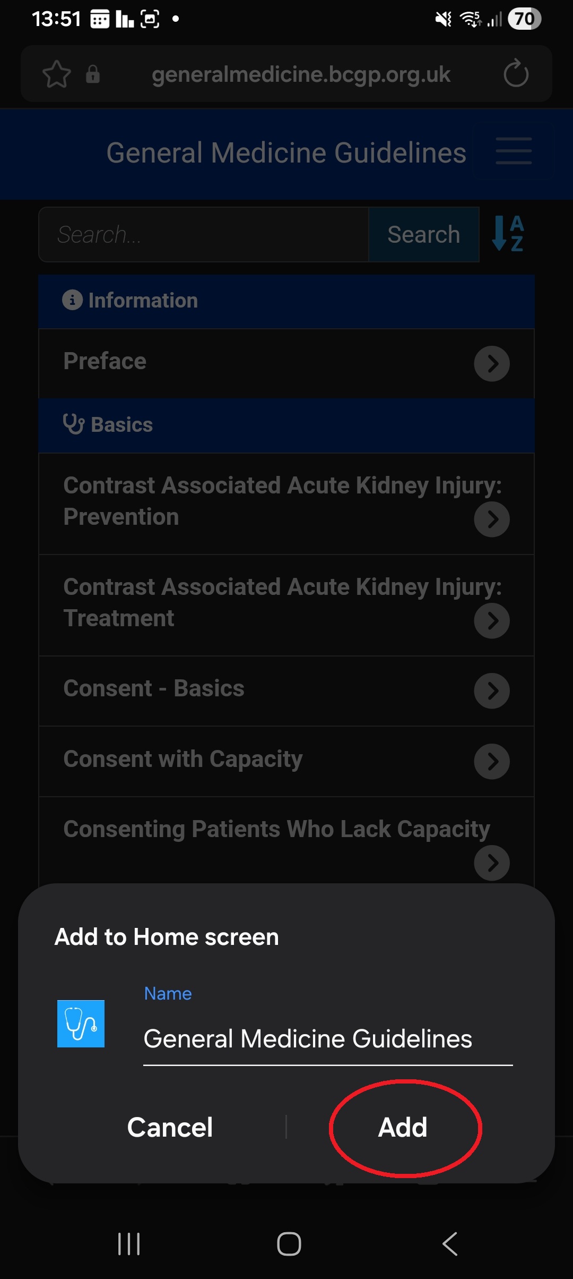The width and height of the screenshot is (573, 1279).
Task: Tap the Android back arrow
Action: [450, 1244]
